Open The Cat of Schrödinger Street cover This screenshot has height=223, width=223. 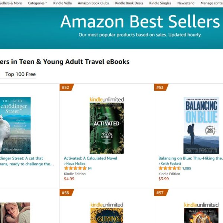pos(15,126)
